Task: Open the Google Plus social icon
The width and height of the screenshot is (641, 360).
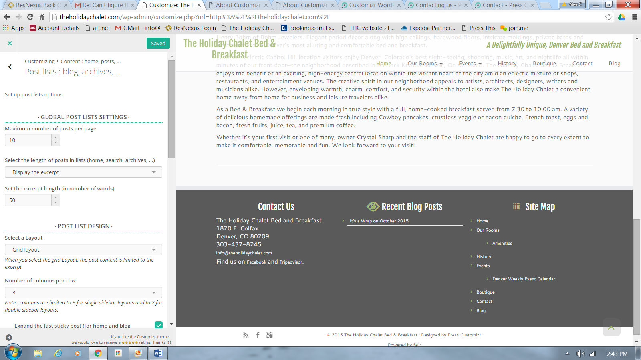Action: [x=270, y=335]
